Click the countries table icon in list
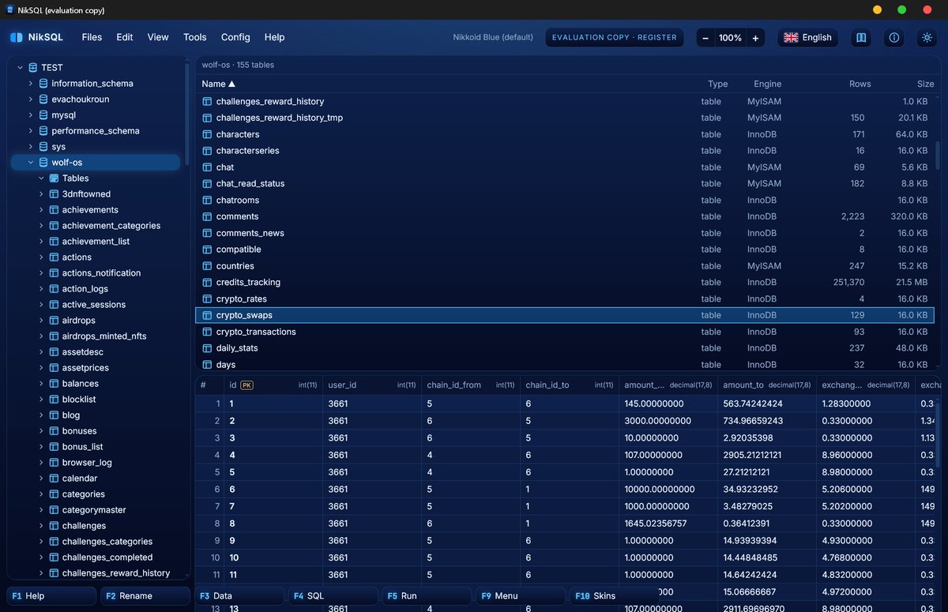The width and height of the screenshot is (948, 612). coord(208,266)
